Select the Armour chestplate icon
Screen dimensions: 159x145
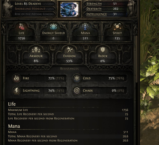pyautogui.click(x=36, y=50)
